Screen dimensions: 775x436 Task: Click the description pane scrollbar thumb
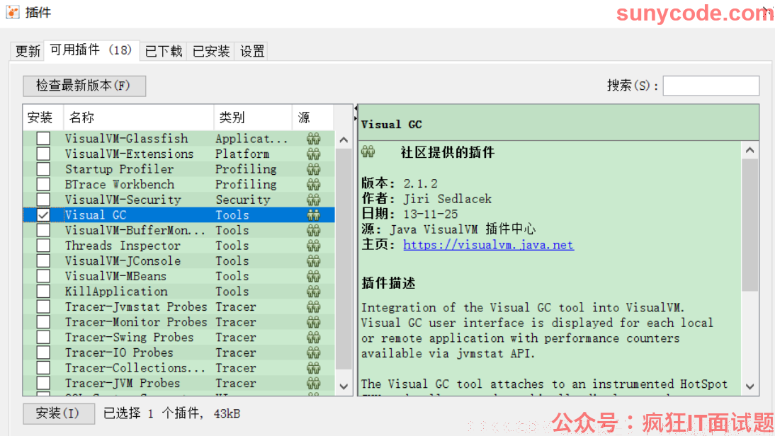tap(749, 225)
